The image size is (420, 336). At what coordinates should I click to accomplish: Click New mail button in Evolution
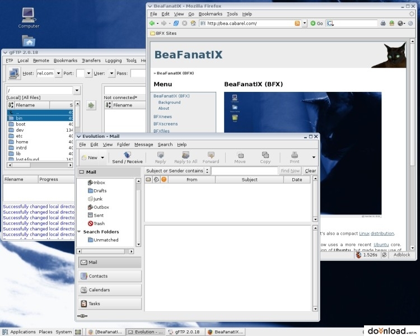click(90, 157)
